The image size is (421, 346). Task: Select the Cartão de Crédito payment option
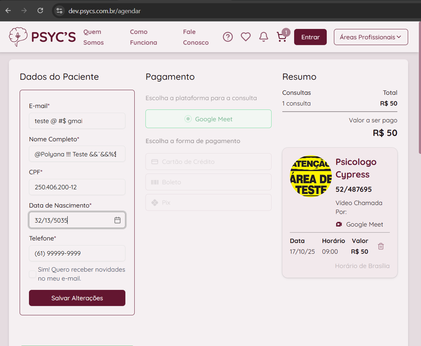coord(209,162)
